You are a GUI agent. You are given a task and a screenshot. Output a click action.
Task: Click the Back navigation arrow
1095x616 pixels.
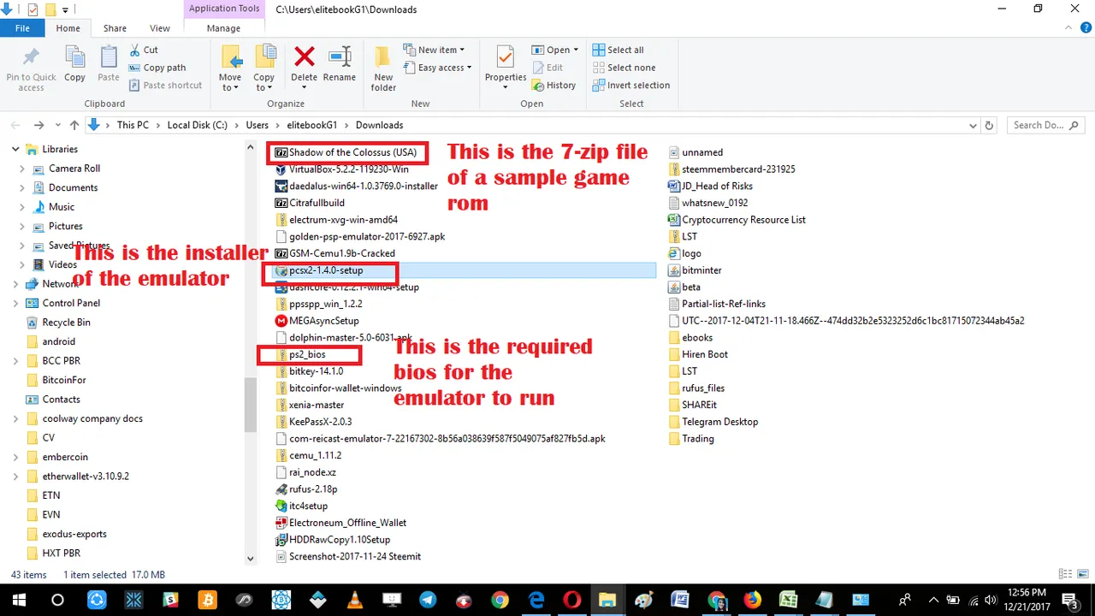pos(15,125)
